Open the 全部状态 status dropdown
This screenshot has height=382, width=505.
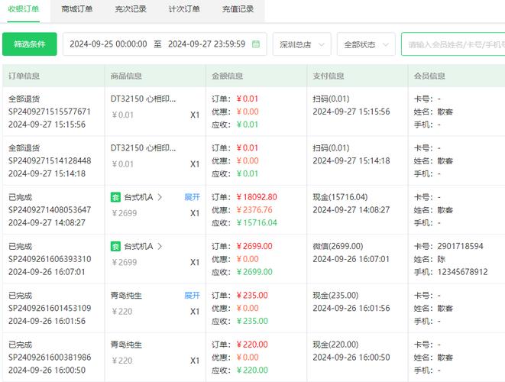click(x=366, y=44)
